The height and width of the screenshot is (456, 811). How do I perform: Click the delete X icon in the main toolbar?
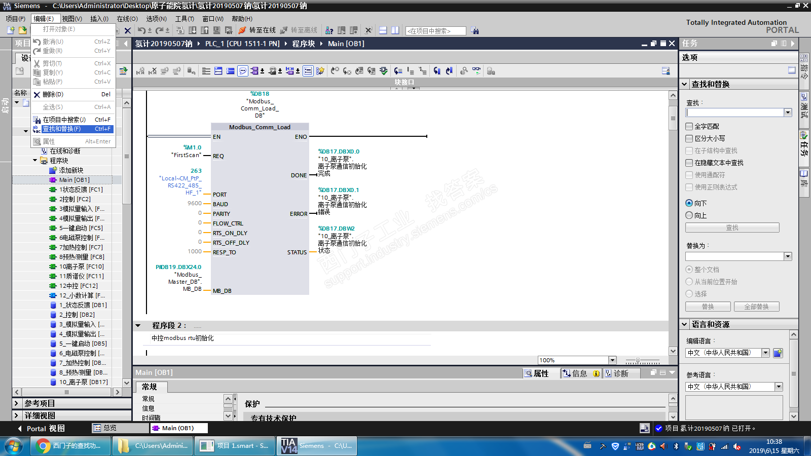(x=128, y=30)
